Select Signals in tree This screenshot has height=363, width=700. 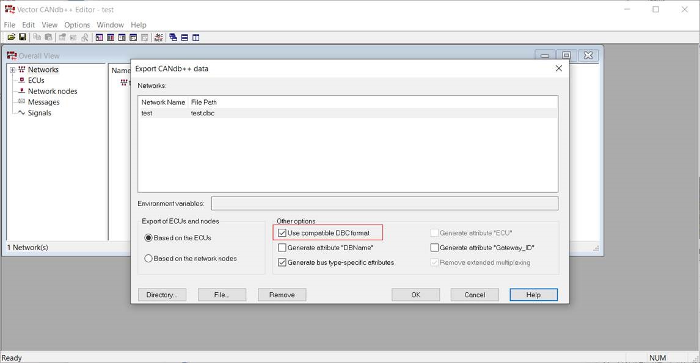point(39,113)
